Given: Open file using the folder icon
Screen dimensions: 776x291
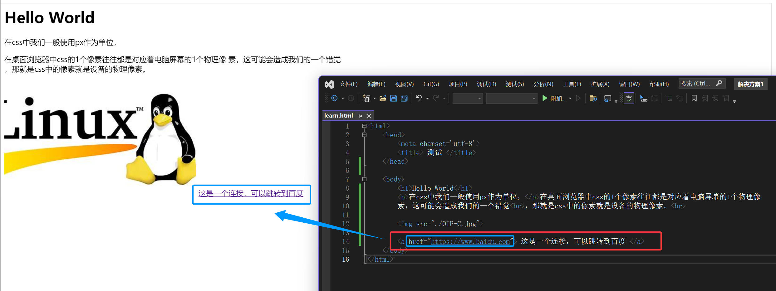Looking at the screenshot, I should 383,98.
